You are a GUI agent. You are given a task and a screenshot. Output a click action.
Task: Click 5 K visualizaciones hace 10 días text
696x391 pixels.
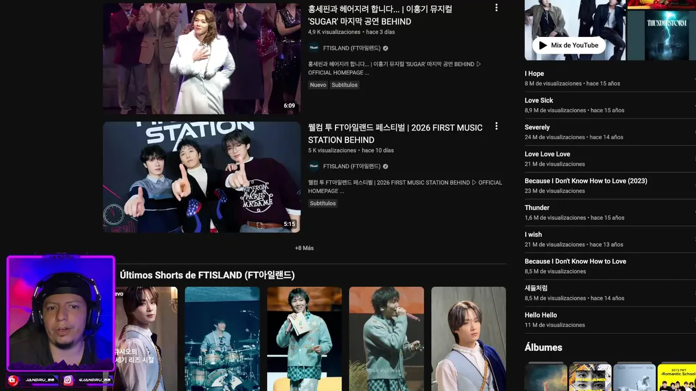(351, 150)
